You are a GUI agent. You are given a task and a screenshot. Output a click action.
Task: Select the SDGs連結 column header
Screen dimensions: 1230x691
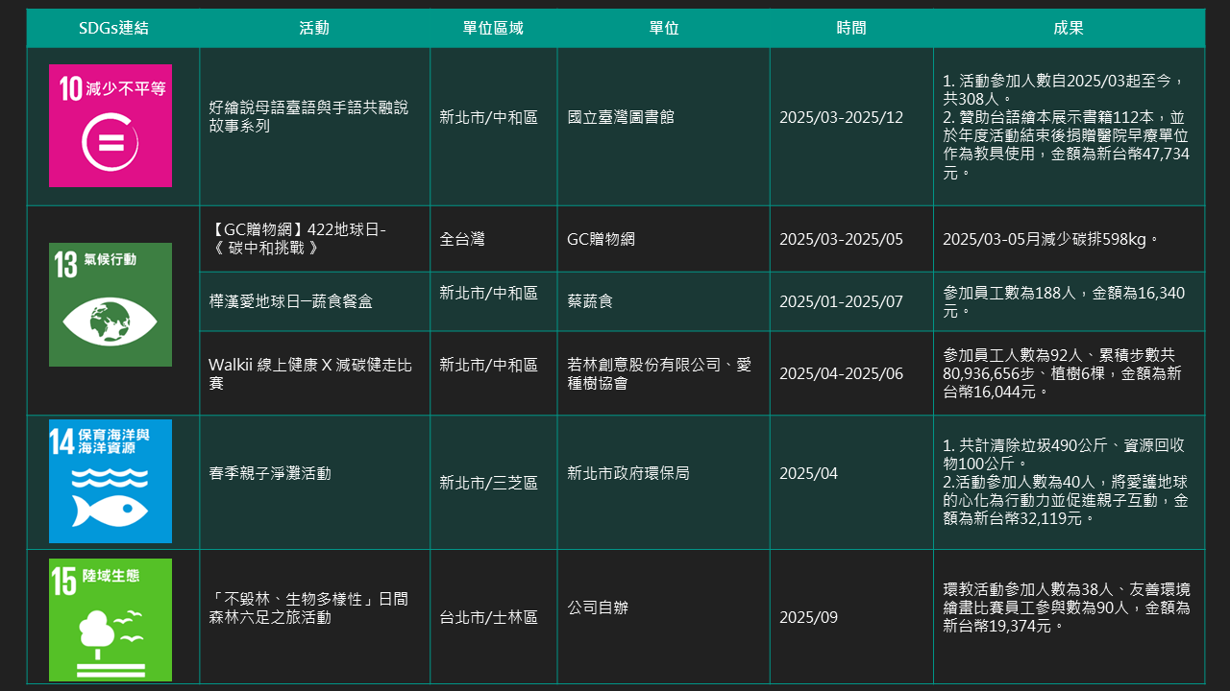[113, 28]
